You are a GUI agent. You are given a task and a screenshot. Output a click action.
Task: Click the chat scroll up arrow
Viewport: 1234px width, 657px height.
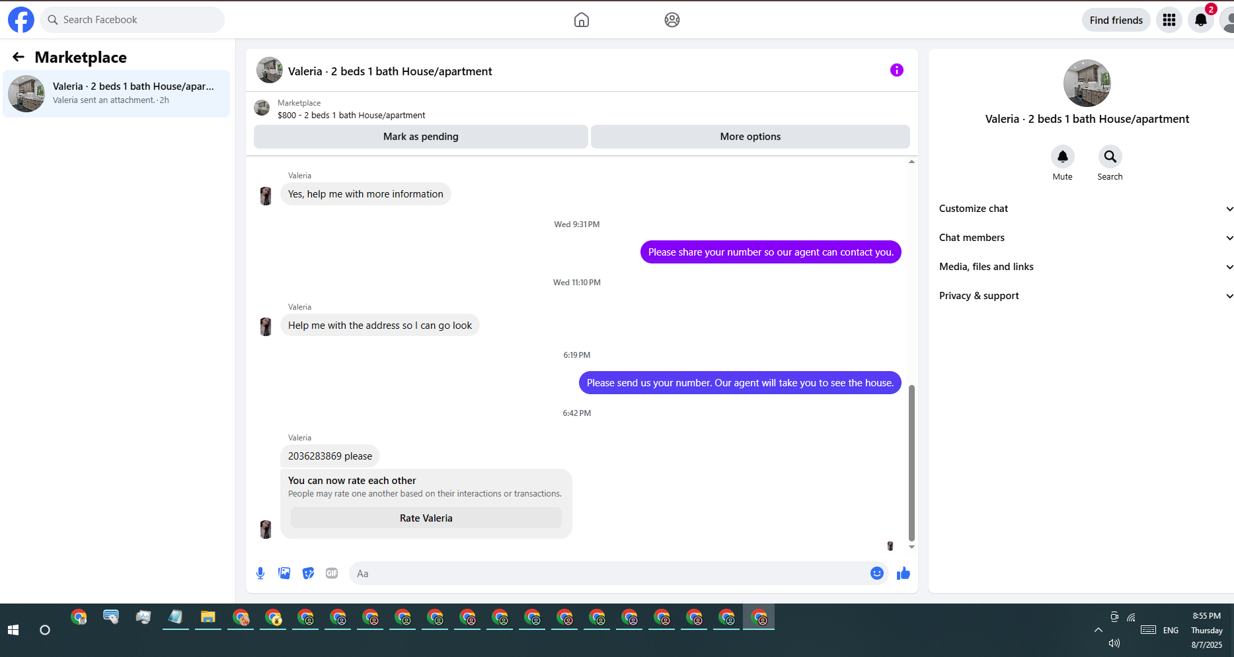point(911,162)
